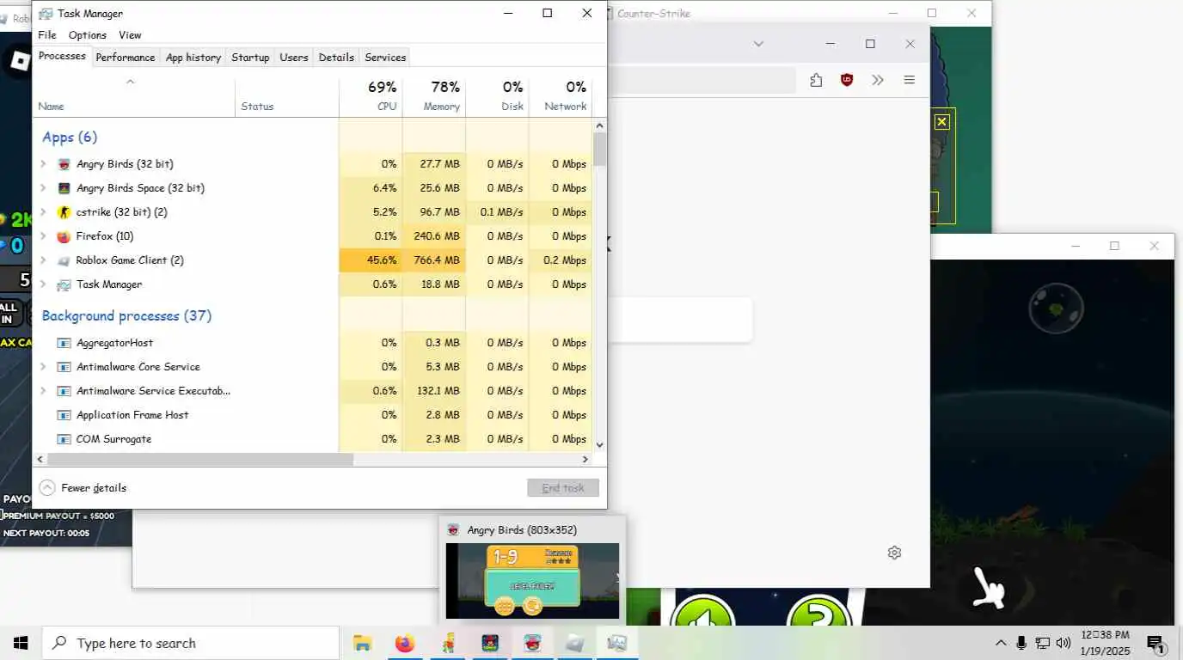Expand the Firefox (10) process group
1183x660 pixels.
tap(44, 236)
